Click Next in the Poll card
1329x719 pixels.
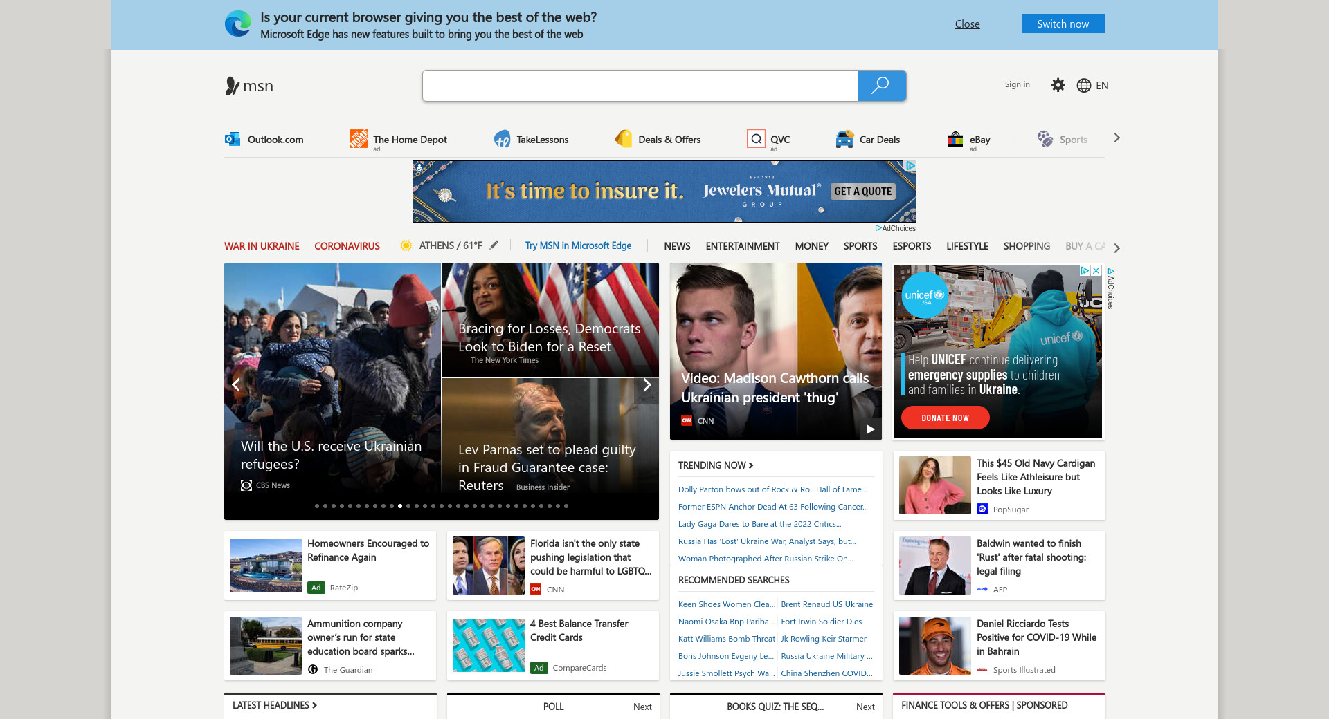pyautogui.click(x=642, y=707)
